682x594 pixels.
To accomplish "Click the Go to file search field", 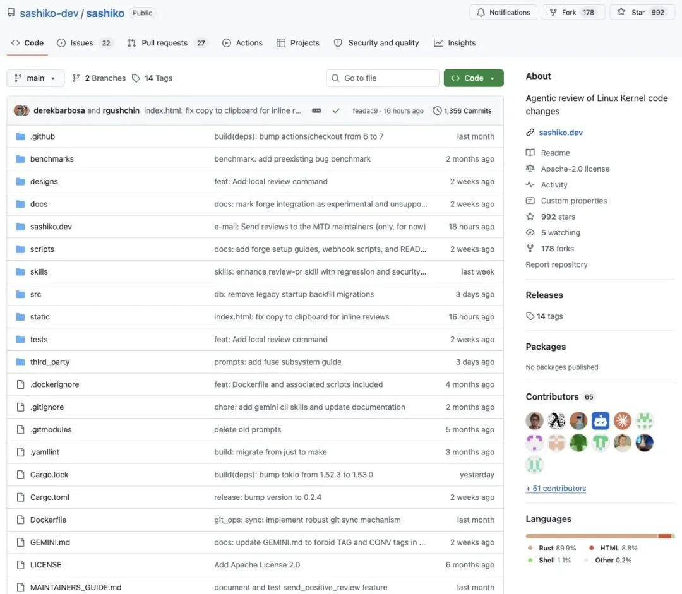I will pyautogui.click(x=383, y=78).
